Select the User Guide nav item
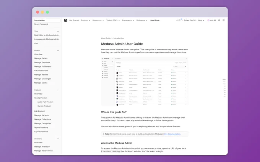Viewport: 260px width, 162px height. tap(154, 20)
